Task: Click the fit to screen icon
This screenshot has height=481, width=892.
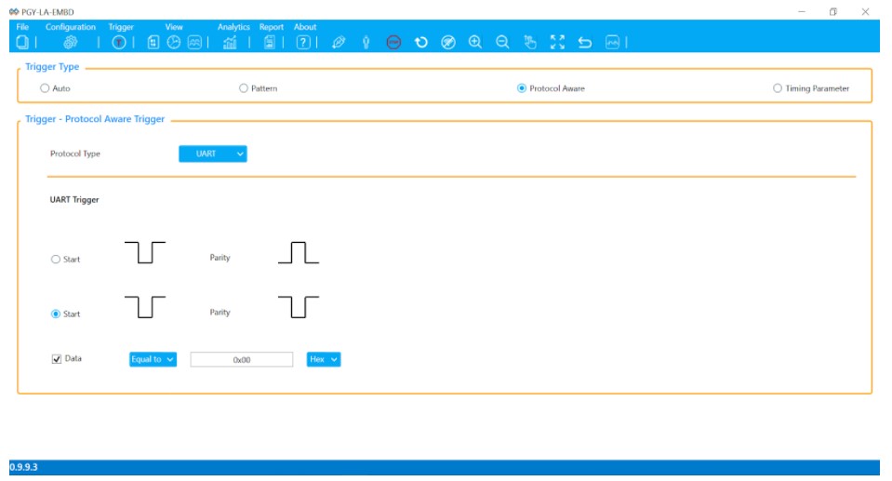Action: point(557,42)
